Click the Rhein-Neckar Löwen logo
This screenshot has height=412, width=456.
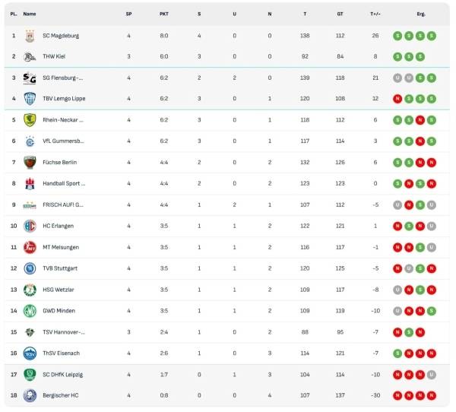30,120
